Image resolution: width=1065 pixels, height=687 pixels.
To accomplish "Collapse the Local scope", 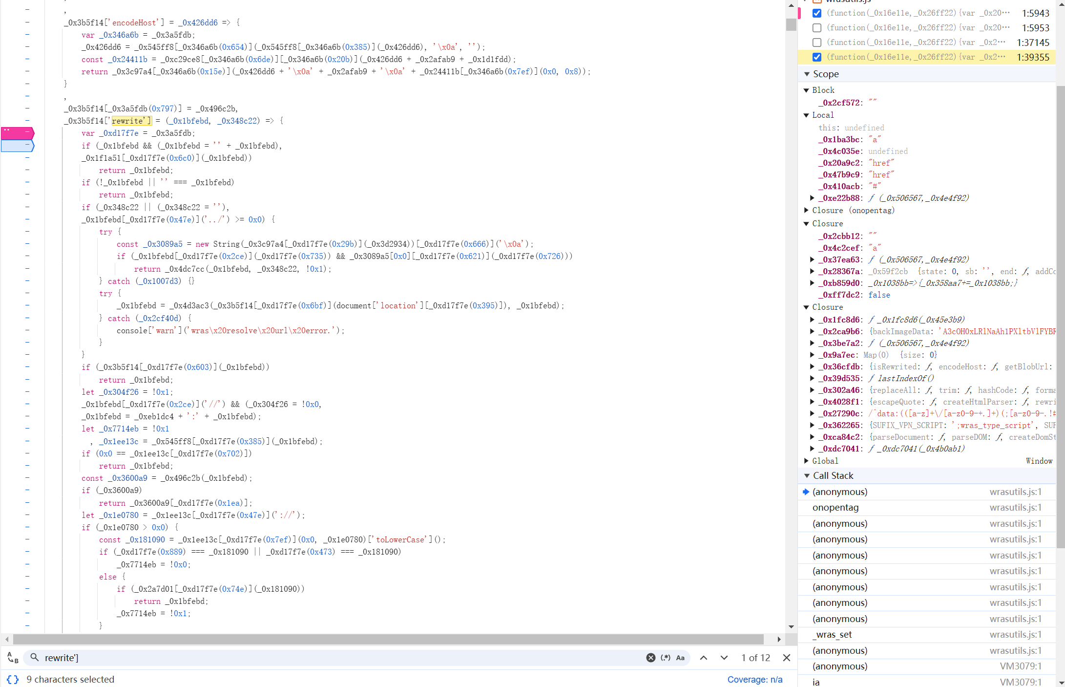I will [x=806, y=115].
